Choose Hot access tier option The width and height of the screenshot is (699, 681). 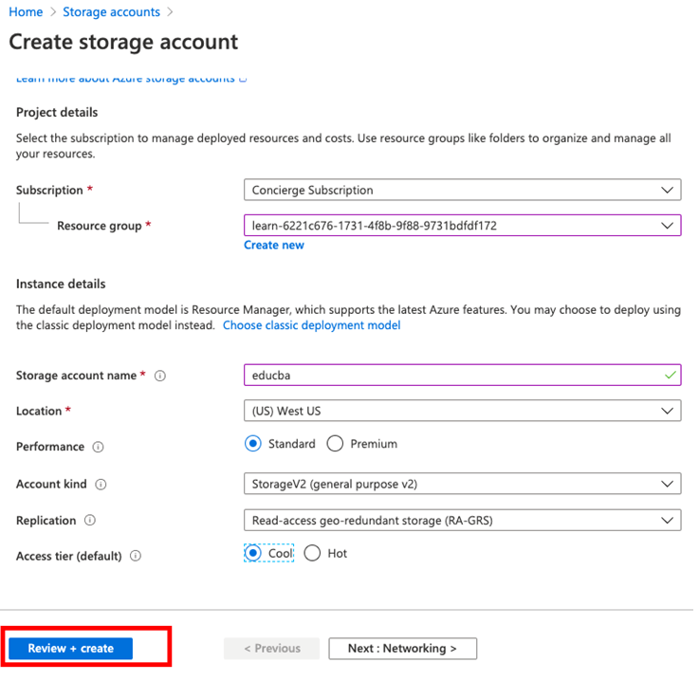click(313, 553)
